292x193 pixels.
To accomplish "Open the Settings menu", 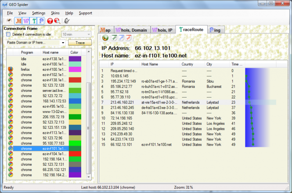I will pyautogui.click(x=39, y=13).
